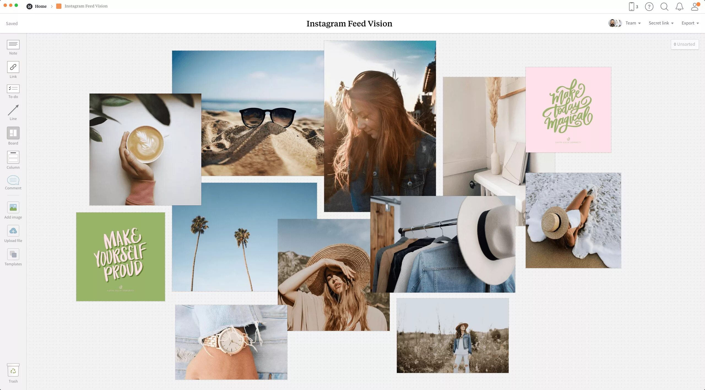This screenshot has height=390, width=705.
Task: Show notifications bell
Action: point(679,7)
